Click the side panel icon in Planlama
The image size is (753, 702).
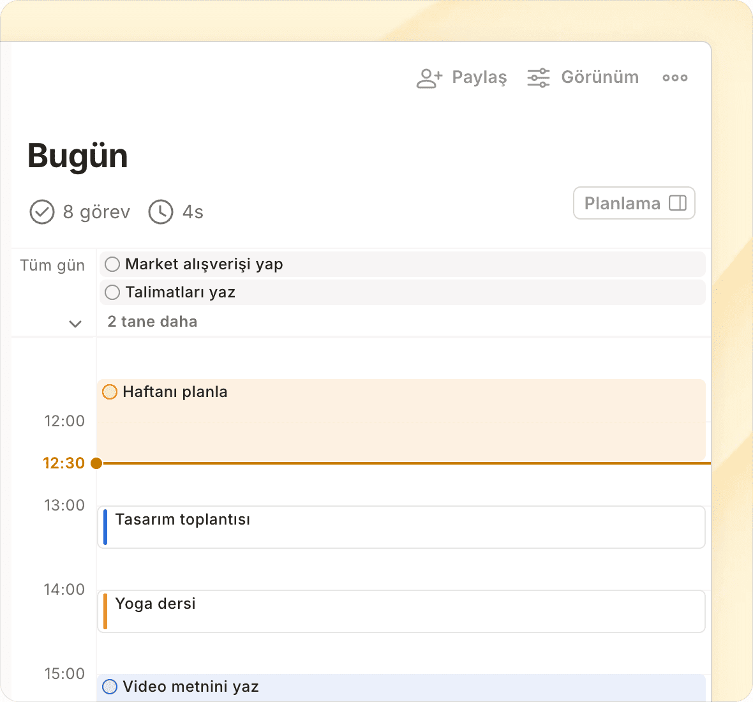(677, 203)
